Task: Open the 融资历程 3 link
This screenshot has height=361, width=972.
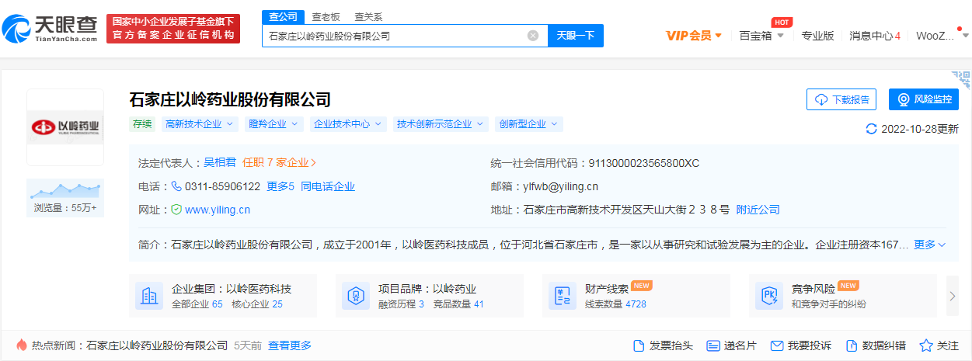Action: coord(401,304)
